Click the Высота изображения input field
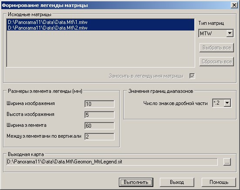Viewport: 240px width, 190px height. coord(99,115)
